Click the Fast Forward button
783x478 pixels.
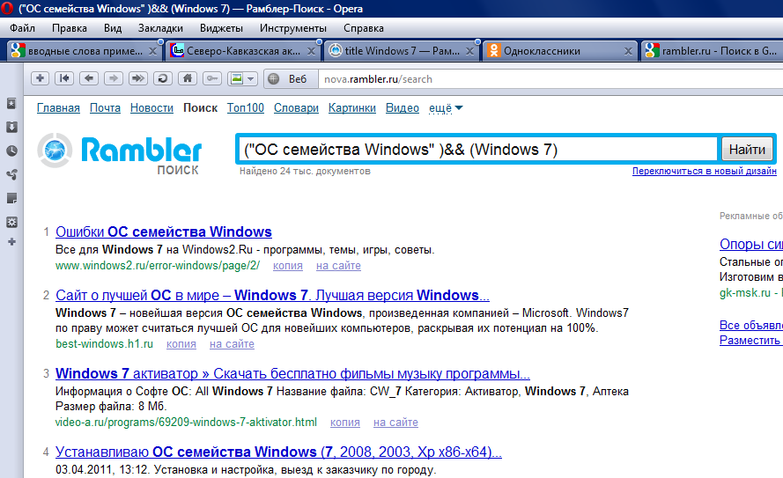coord(137,78)
